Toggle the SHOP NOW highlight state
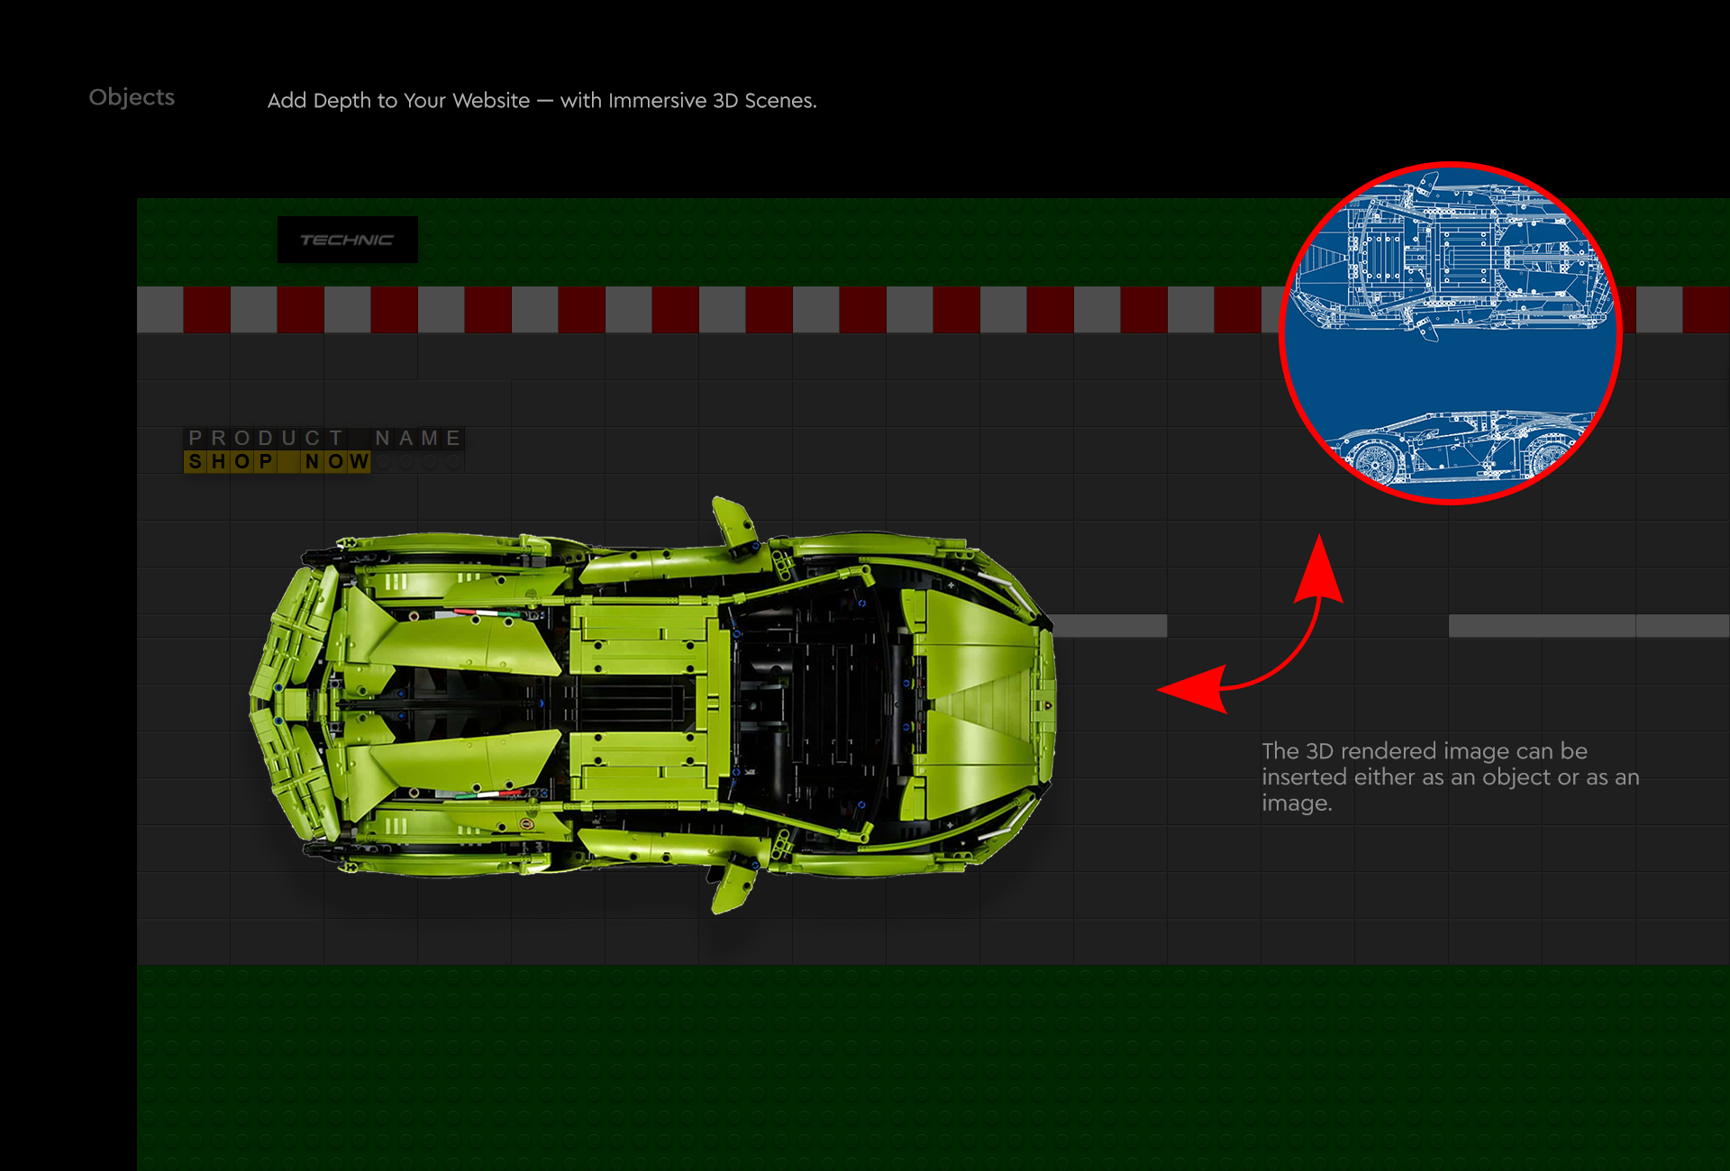The height and width of the screenshot is (1171, 1730). point(277,461)
